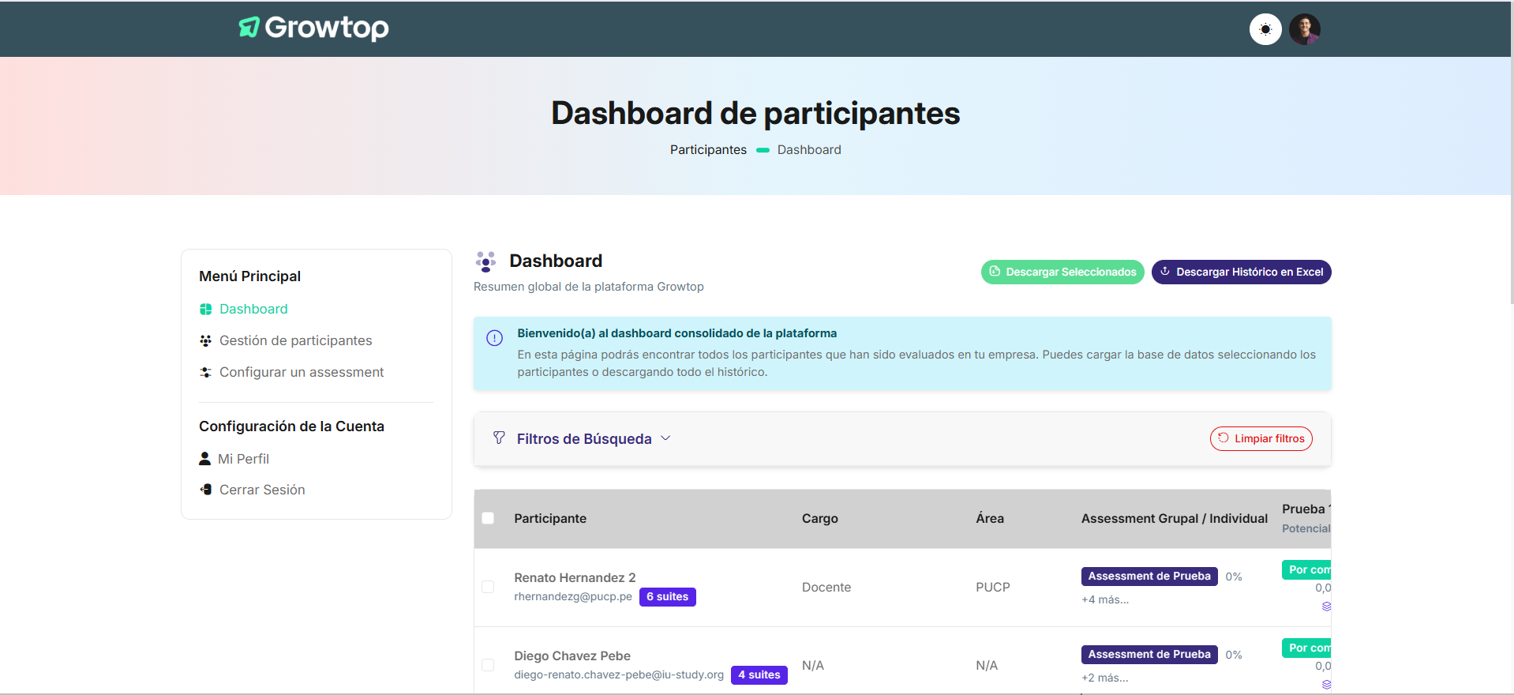Click the file icon in Descargar Seleccionados

point(995,272)
